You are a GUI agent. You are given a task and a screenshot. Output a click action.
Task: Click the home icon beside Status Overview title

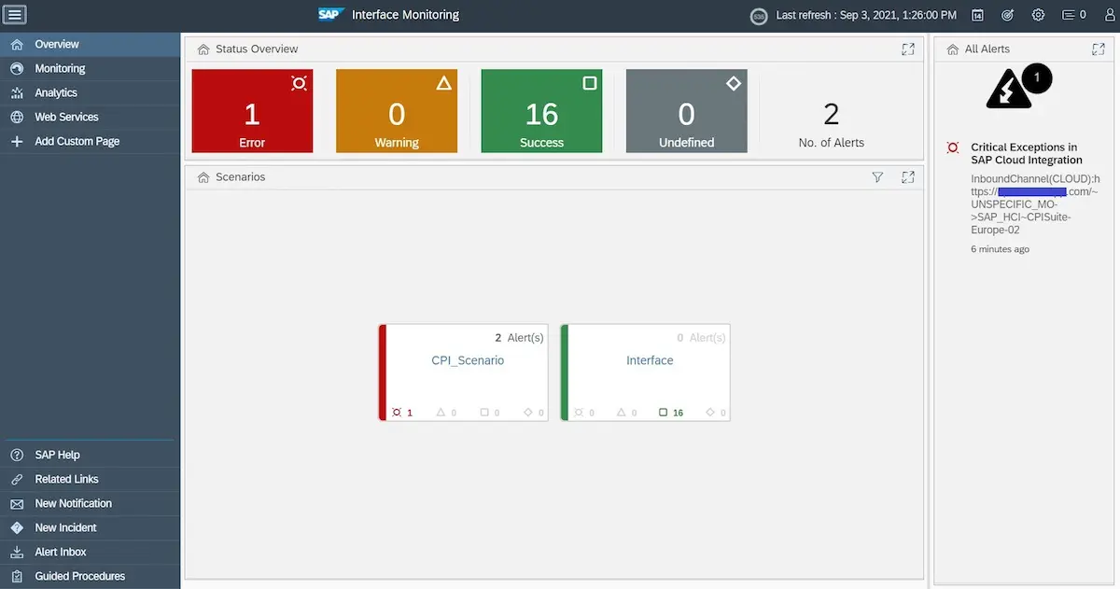tap(203, 49)
